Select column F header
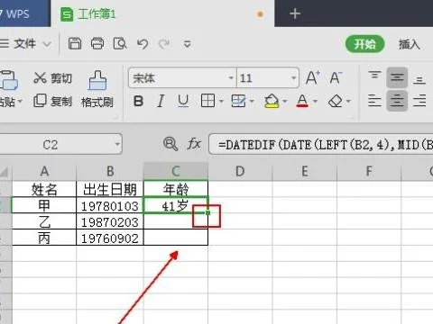 [369, 172]
